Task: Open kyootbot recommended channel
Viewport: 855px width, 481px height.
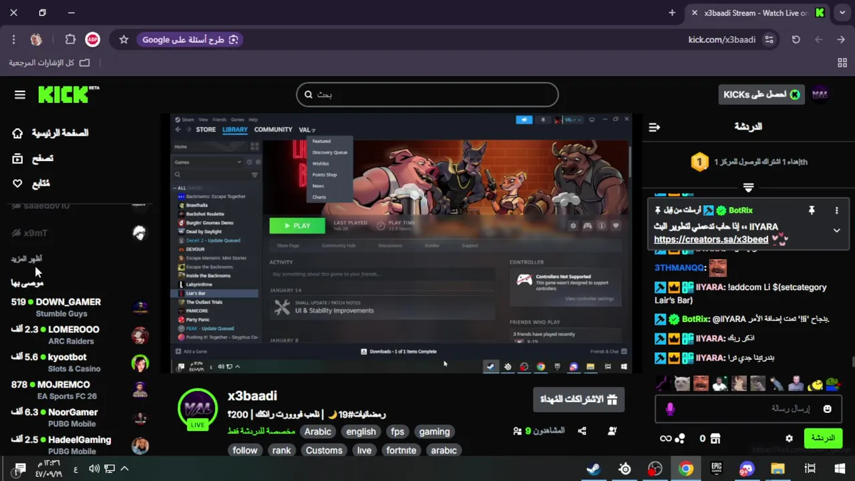Action: click(79, 363)
